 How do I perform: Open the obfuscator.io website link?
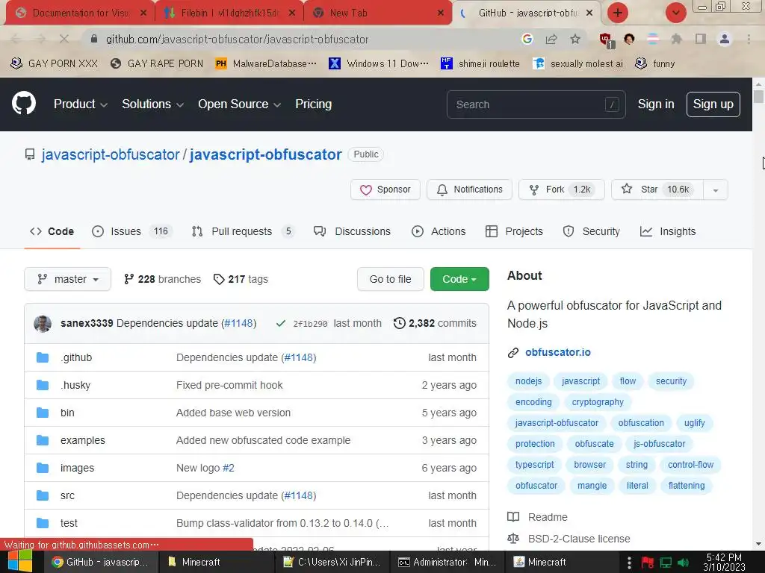coord(557,352)
